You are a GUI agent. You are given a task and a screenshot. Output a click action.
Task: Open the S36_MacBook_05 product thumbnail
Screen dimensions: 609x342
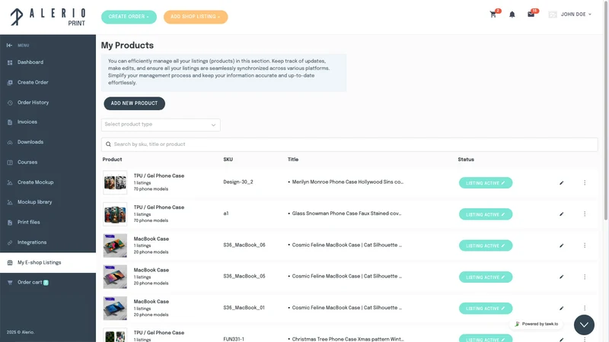point(115,277)
